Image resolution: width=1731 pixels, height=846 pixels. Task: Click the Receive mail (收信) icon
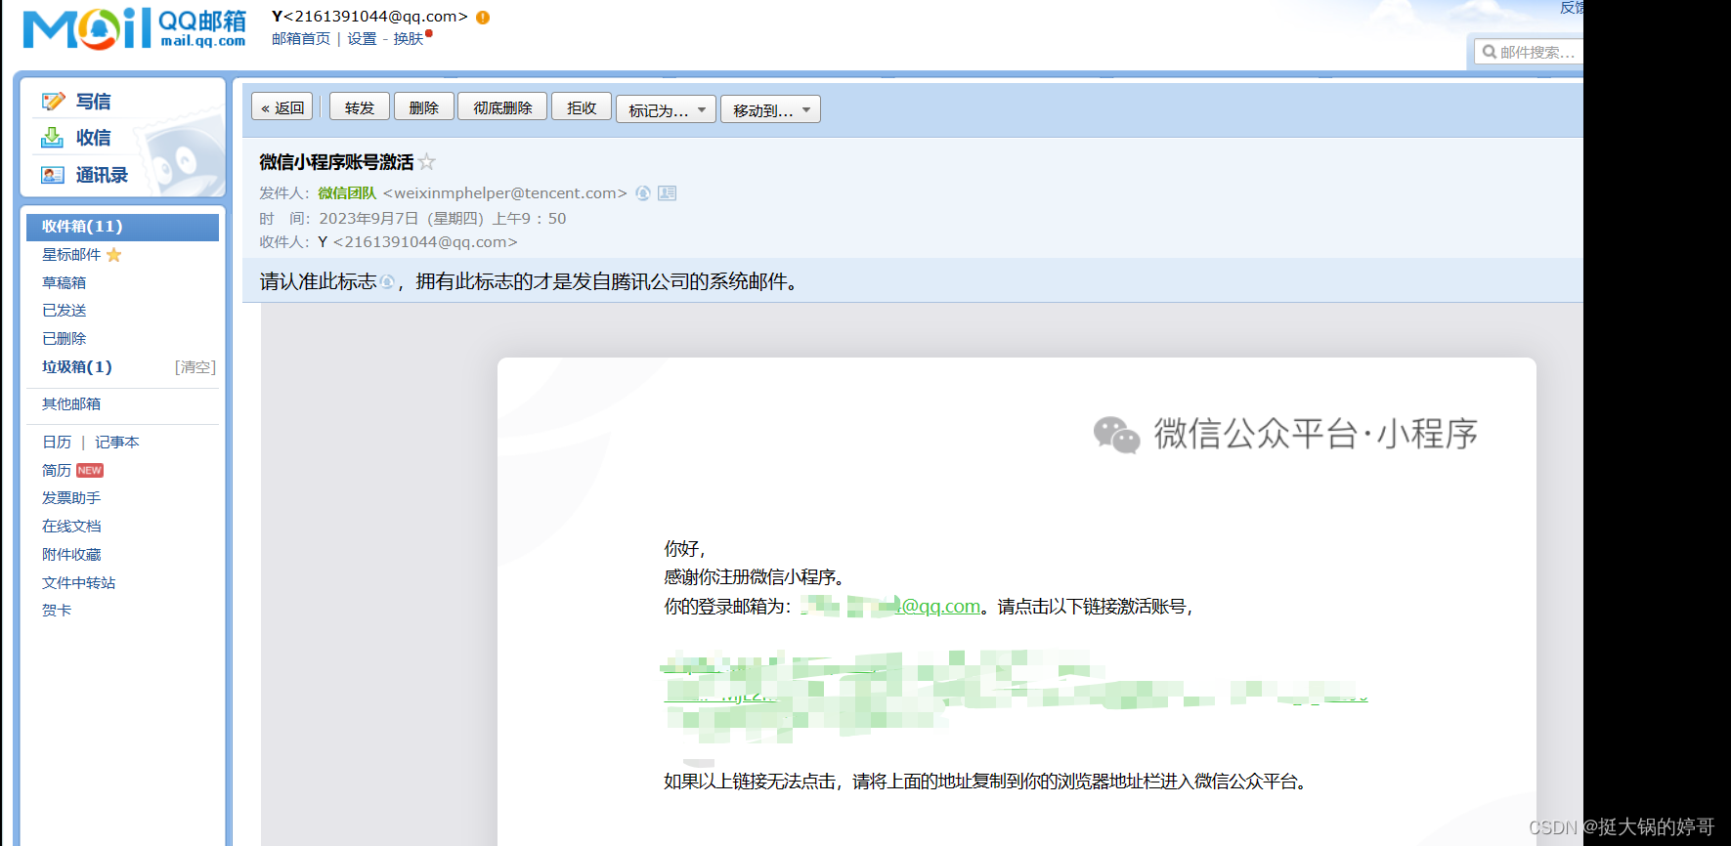tap(52, 138)
